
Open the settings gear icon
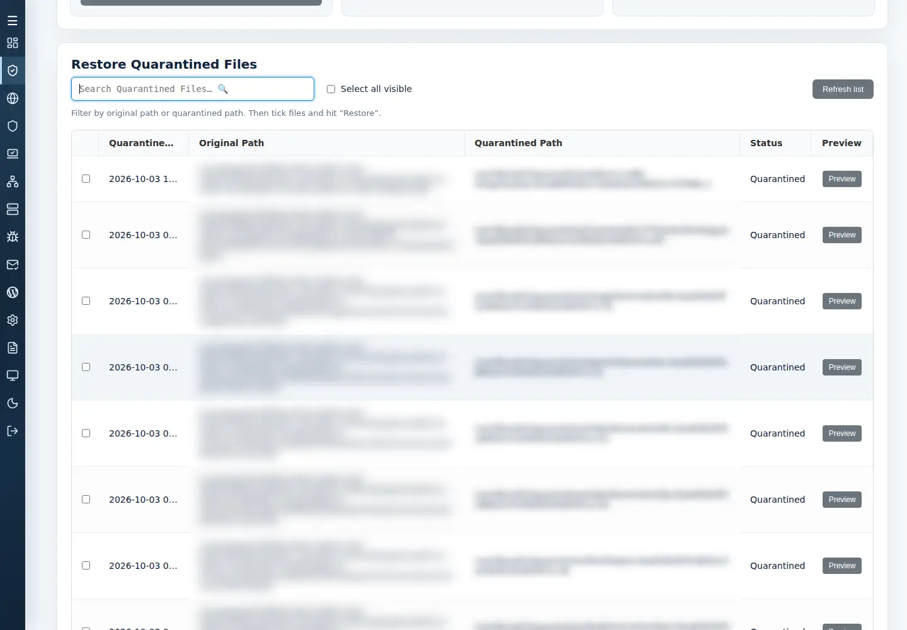pos(13,320)
